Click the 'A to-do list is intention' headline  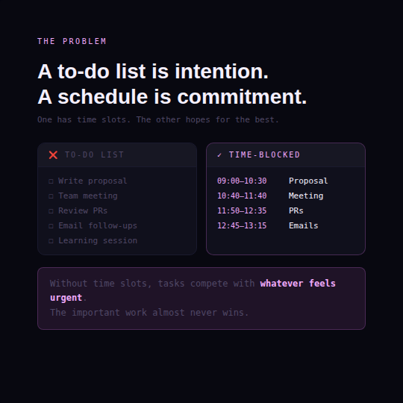pyautogui.click(x=153, y=71)
